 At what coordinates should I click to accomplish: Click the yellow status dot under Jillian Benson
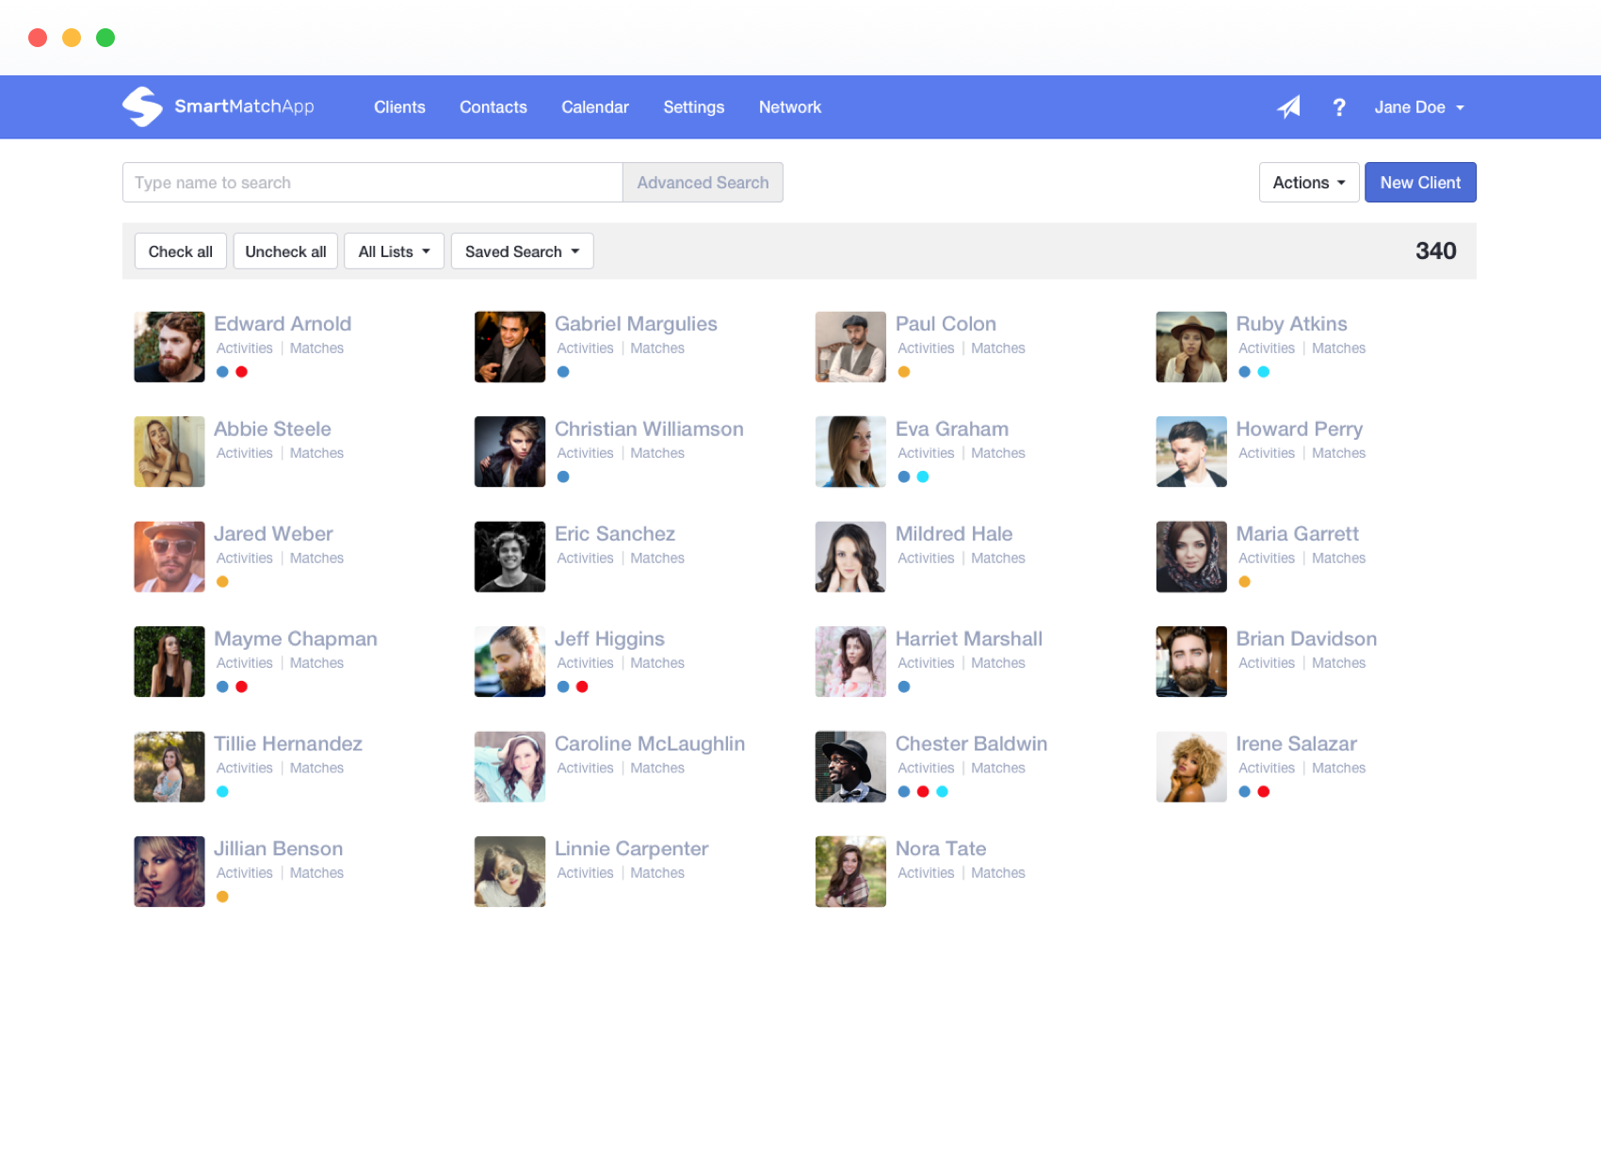click(222, 896)
